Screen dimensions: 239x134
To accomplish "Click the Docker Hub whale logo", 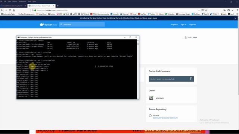I will click(48, 24).
